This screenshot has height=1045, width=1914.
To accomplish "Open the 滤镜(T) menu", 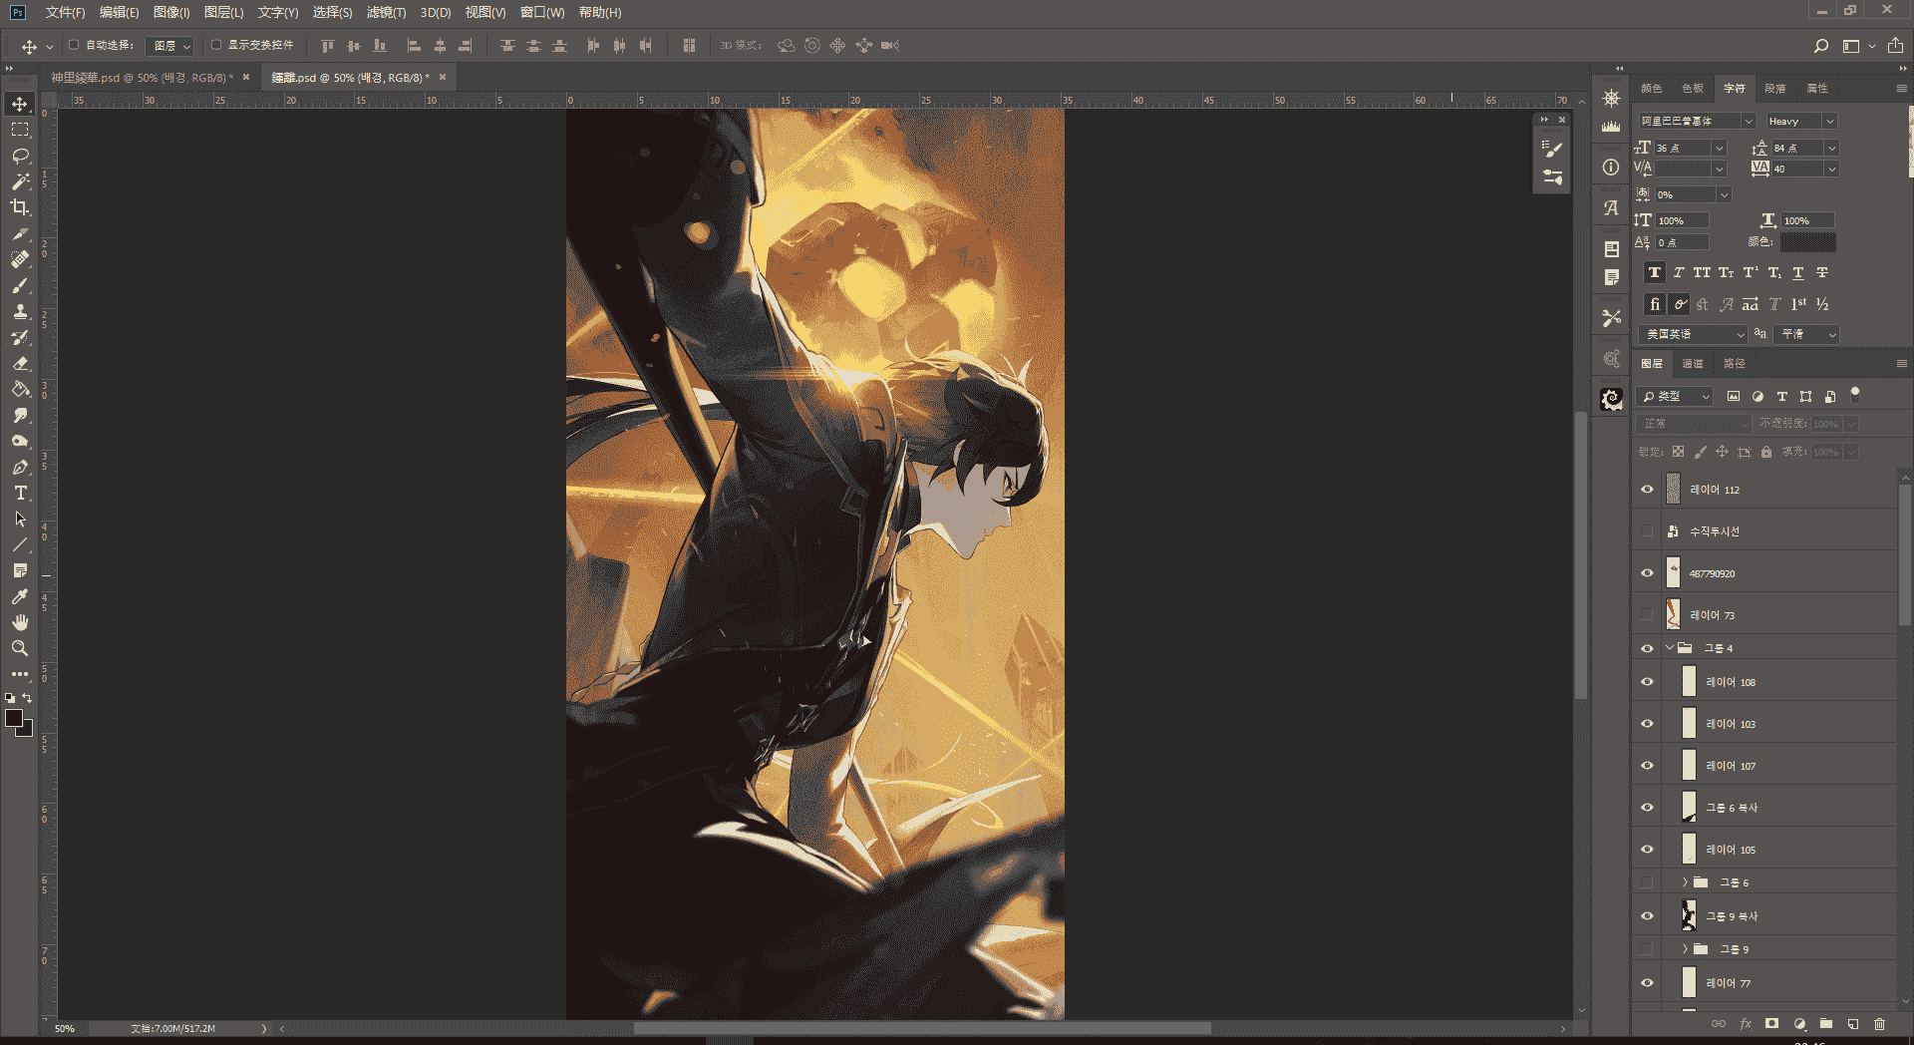I will (x=386, y=12).
